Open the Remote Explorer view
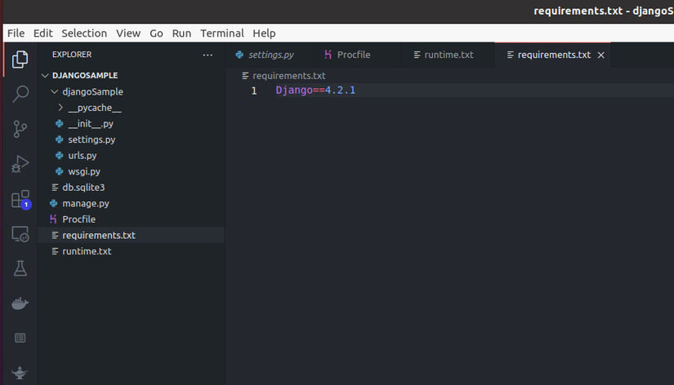 [20, 234]
